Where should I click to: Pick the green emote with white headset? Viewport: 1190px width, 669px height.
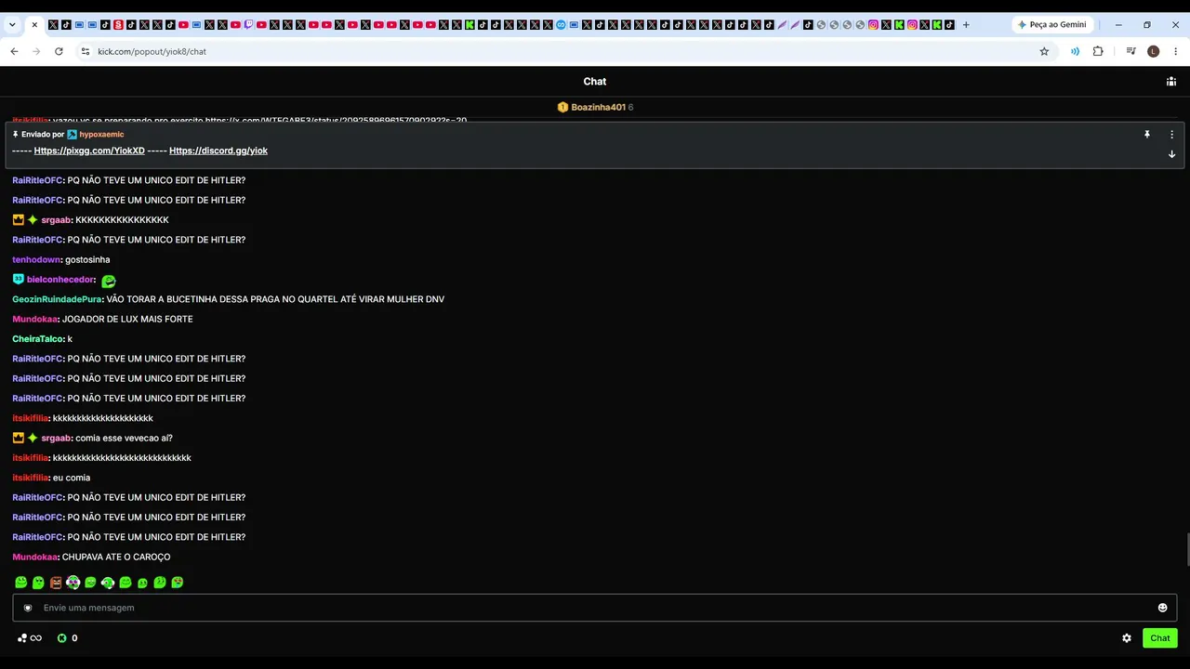pos(108,583)
